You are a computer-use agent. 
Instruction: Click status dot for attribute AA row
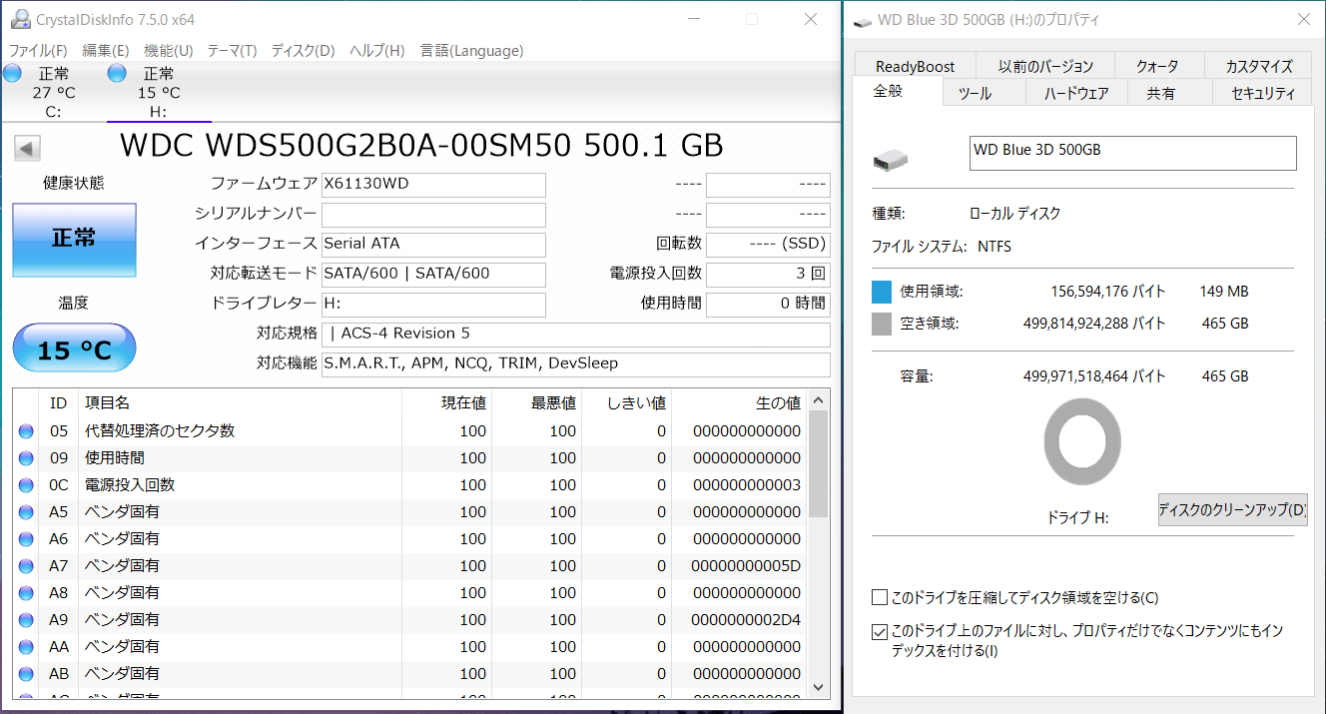pyautogui.click(x=26, y=647)
